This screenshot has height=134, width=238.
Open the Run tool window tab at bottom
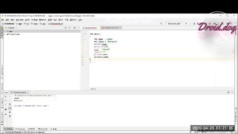click(x=8, y=129)
